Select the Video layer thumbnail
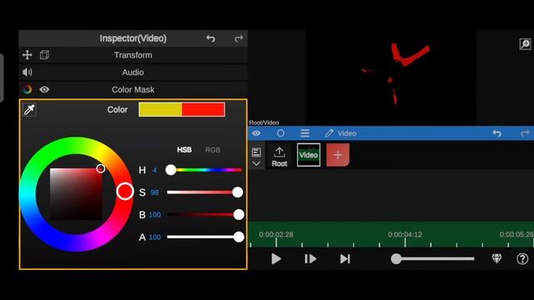This screenshot has width=534, height=300. click(x=309, y=155)
